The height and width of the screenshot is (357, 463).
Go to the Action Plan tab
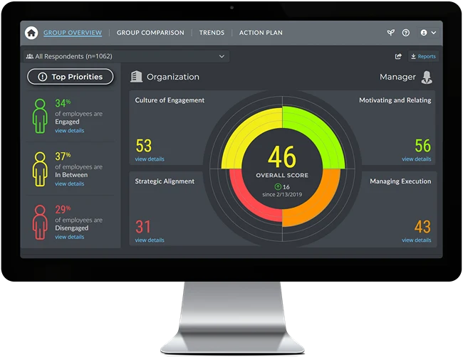(261, 33)
